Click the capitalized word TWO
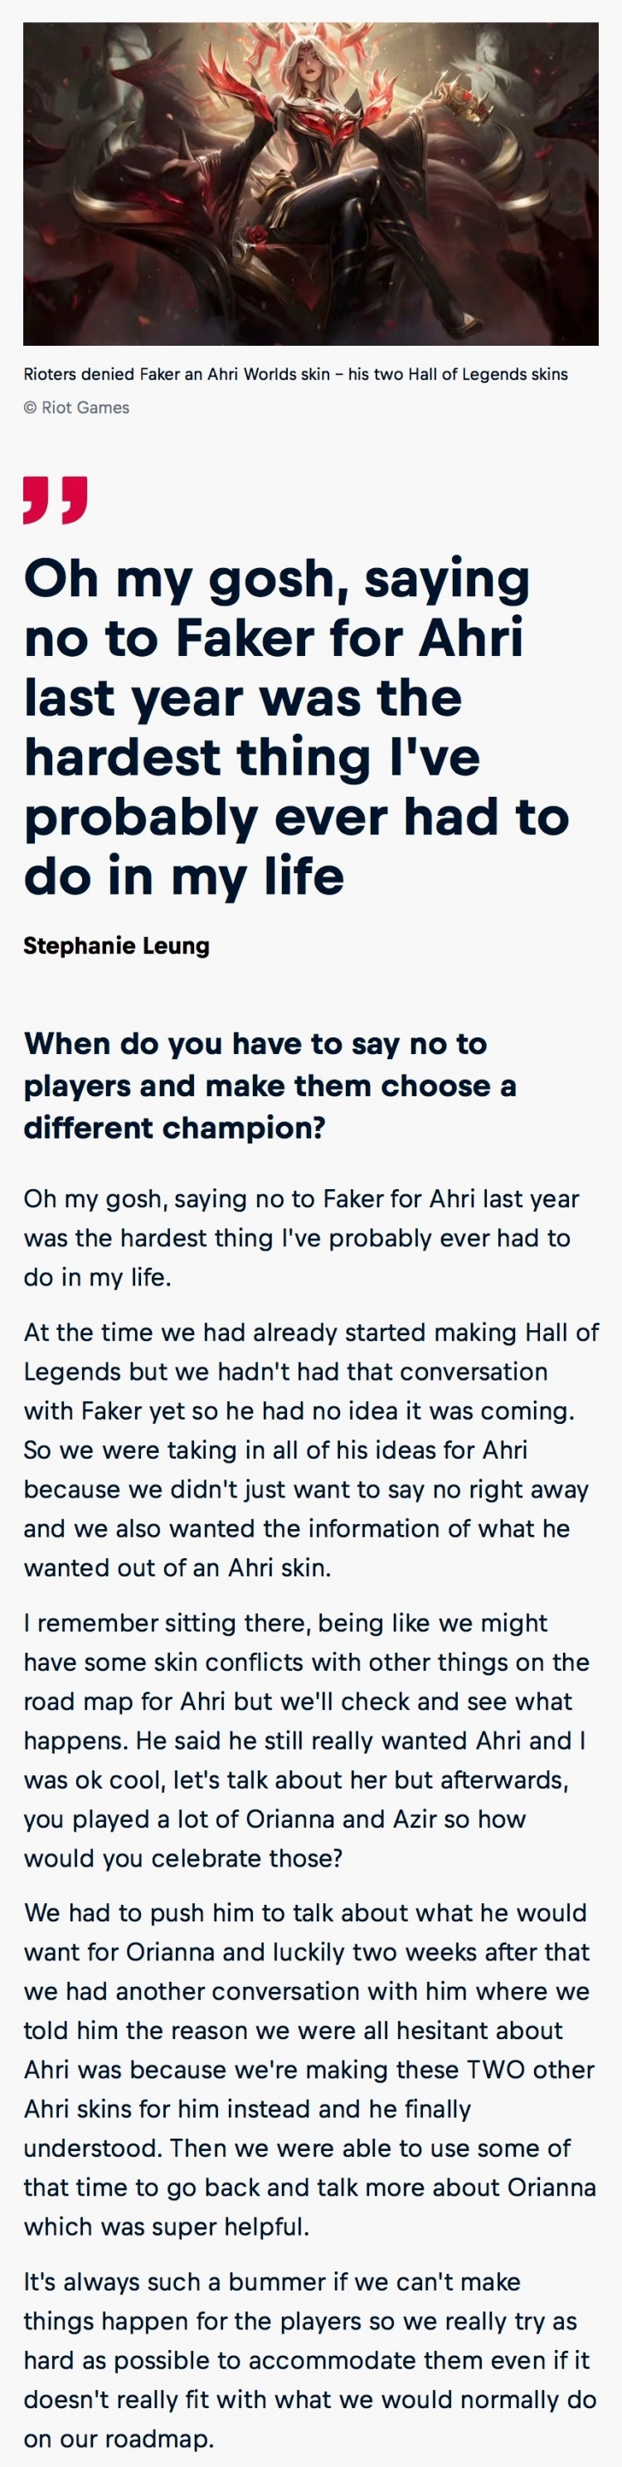Screen dimensions: 622x2467 (497, 2070)
